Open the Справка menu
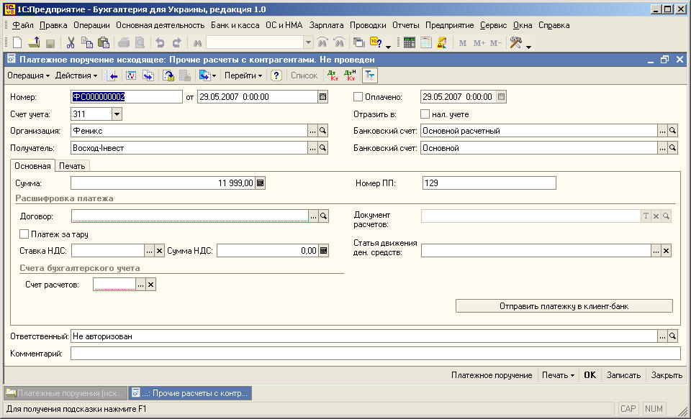The image size is (691, 419). (554, 25)
